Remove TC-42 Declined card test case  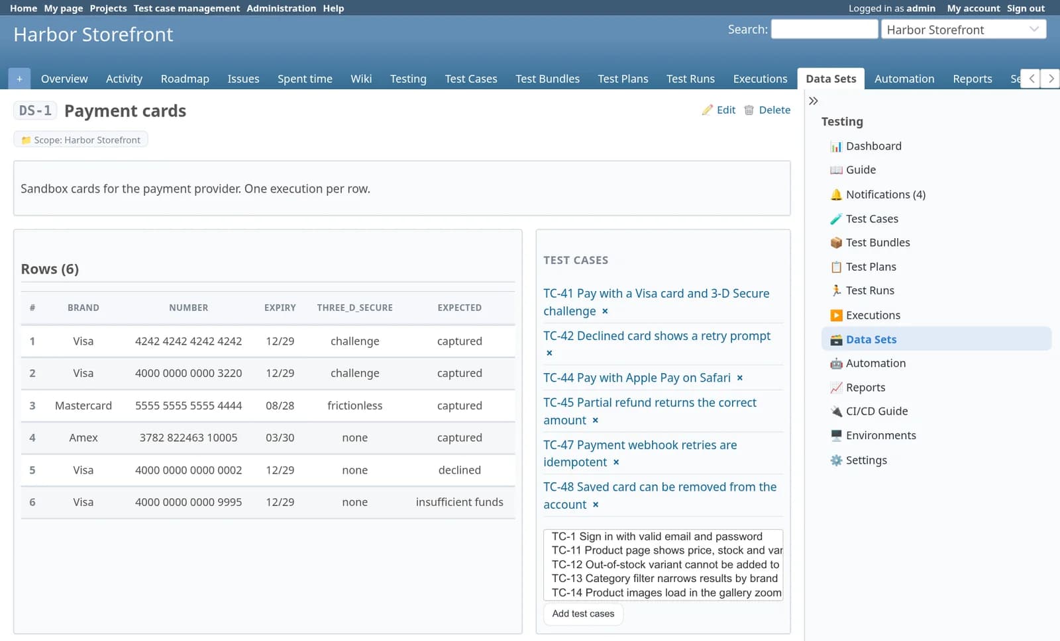pyautogui.click(x=549, y=353)
